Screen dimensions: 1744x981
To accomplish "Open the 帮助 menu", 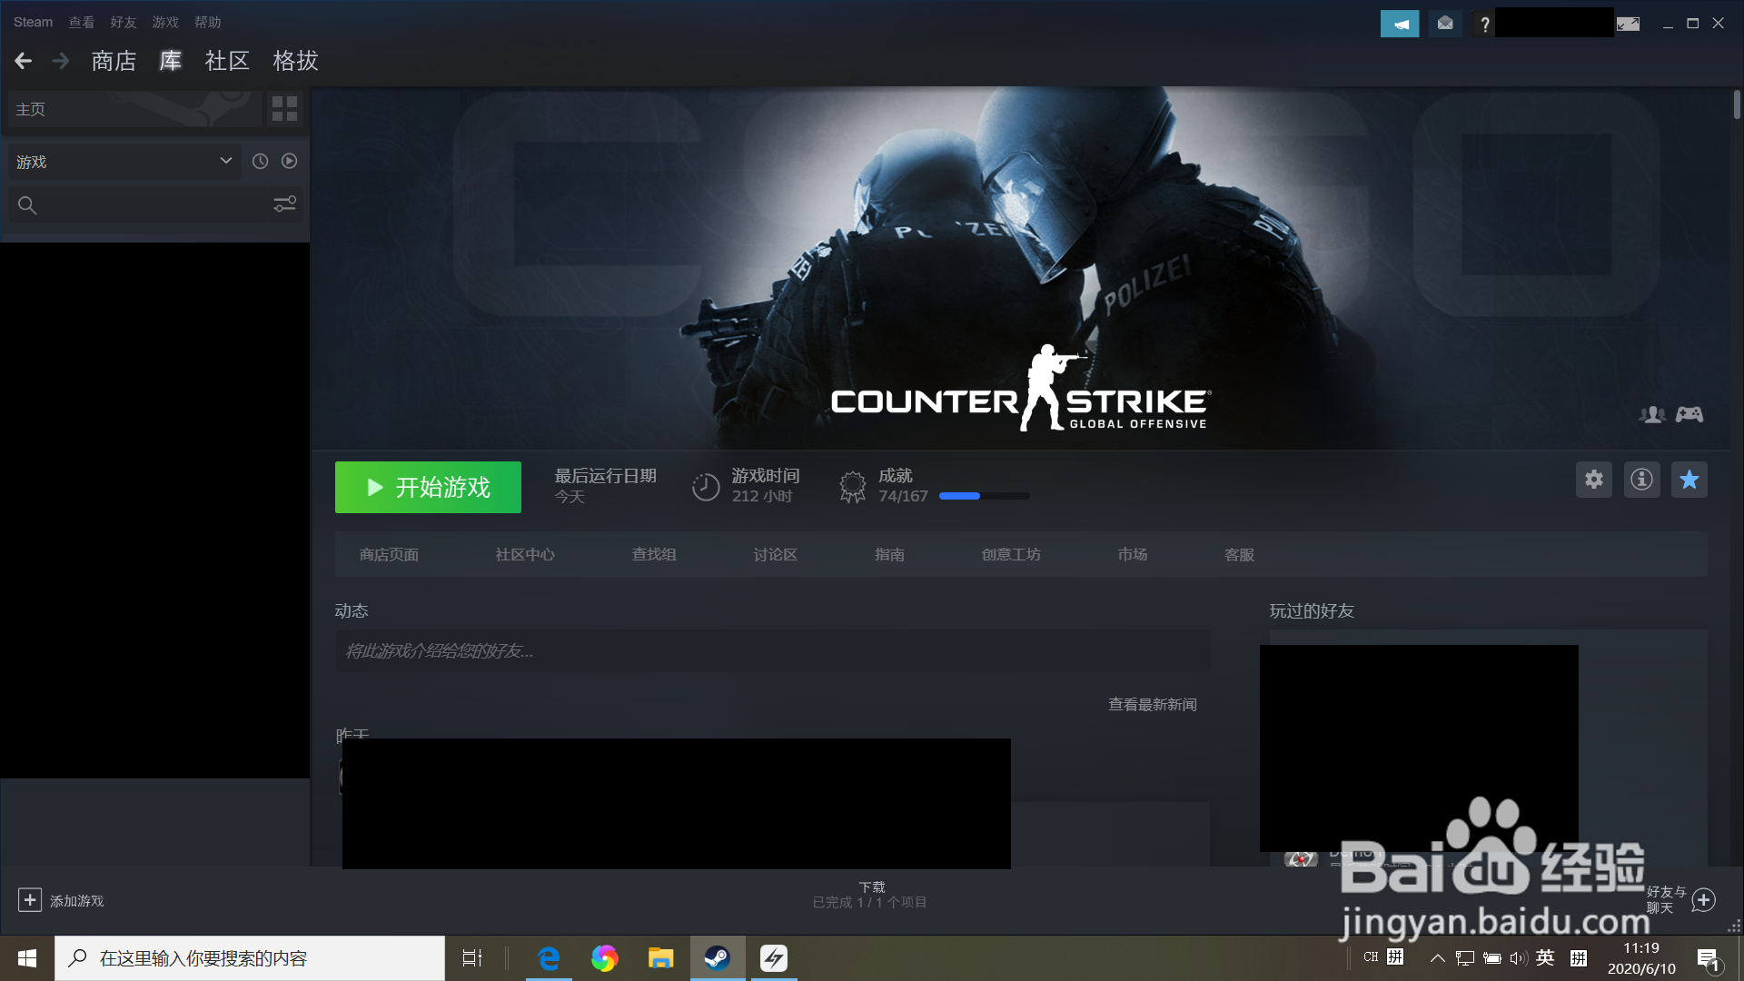I will coord(208,22).
